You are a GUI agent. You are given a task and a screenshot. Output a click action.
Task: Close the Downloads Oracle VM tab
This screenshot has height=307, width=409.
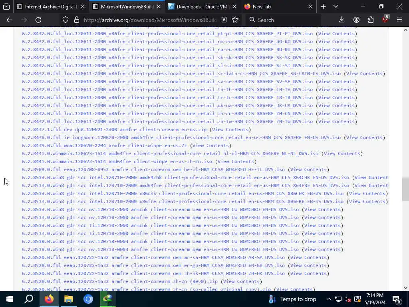click(x=234, y=6)
